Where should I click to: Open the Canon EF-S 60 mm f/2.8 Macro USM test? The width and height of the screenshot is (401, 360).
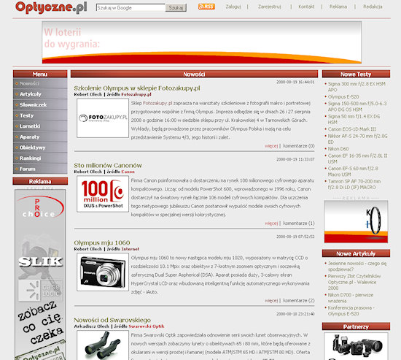(x=353, y=172)
